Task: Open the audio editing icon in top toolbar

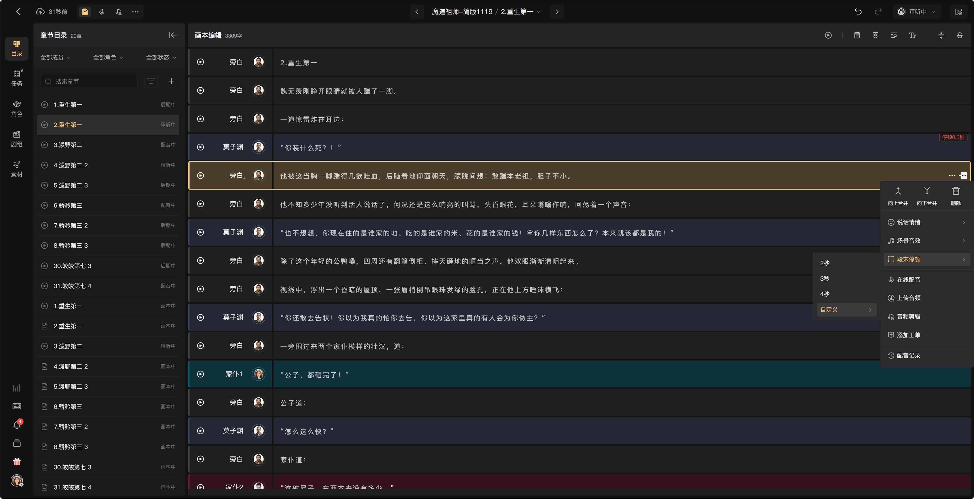Action: coord(118,12)
